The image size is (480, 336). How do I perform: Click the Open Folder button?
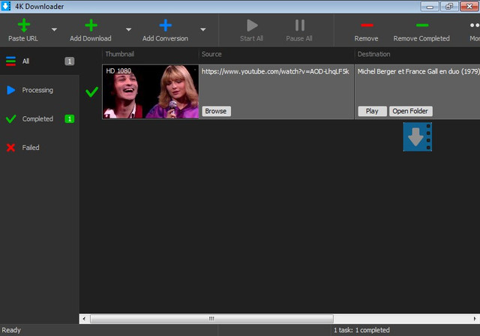coord(410,111)
